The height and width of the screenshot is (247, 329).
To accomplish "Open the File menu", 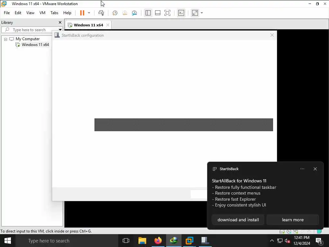I will (x=7, y=13).
